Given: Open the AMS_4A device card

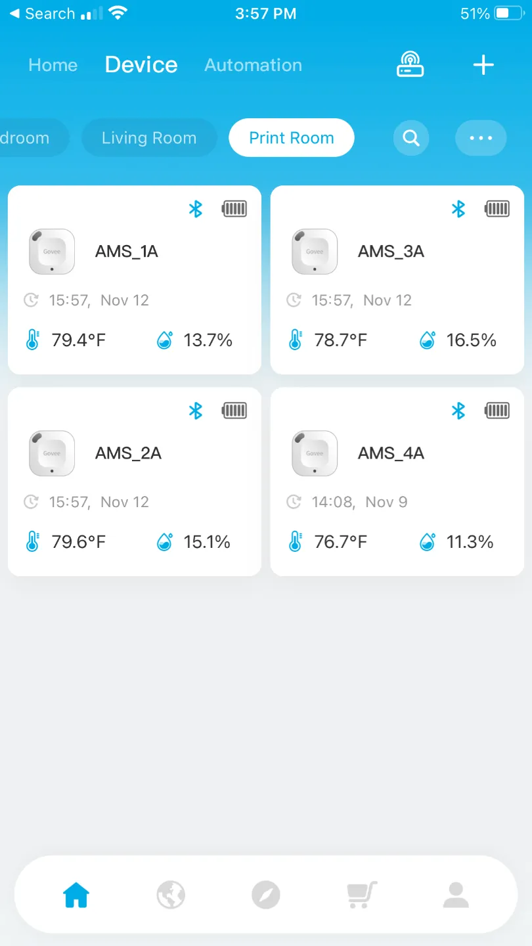Looking at the screenshot, I should pos(397,482).
